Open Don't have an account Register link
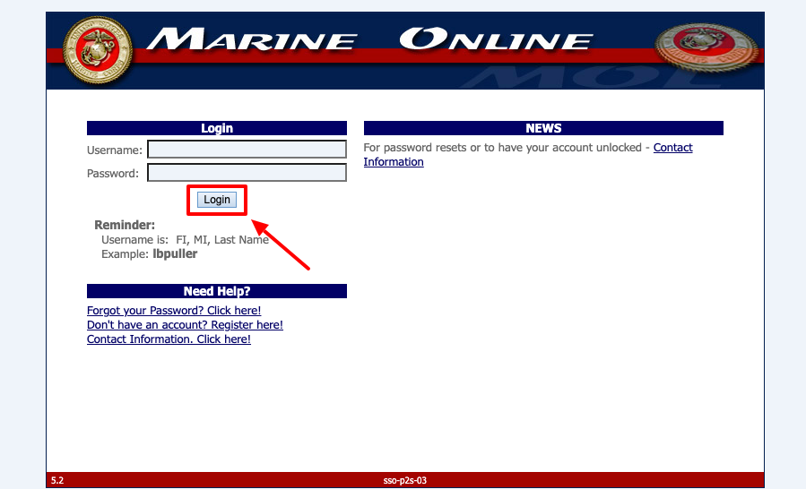Viewport: 806px width, 489px height. 185,325
